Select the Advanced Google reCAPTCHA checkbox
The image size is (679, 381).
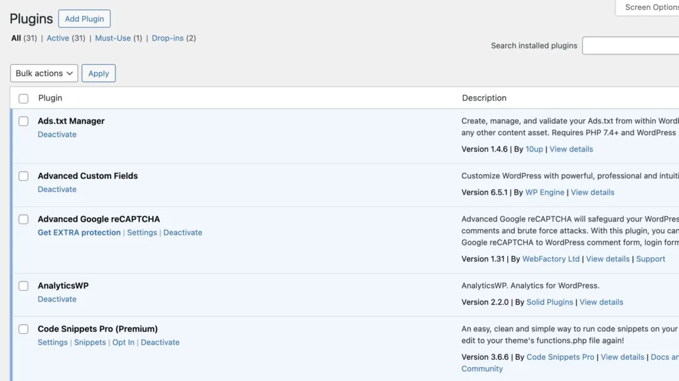tap(23, 219)
